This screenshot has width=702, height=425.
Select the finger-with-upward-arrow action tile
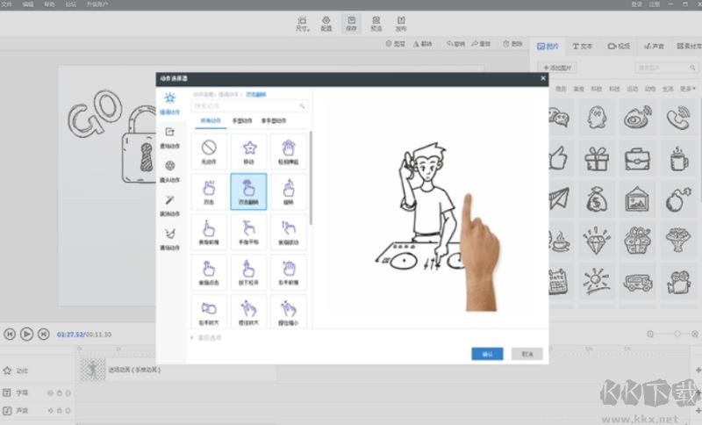click(x=289, y=191)
